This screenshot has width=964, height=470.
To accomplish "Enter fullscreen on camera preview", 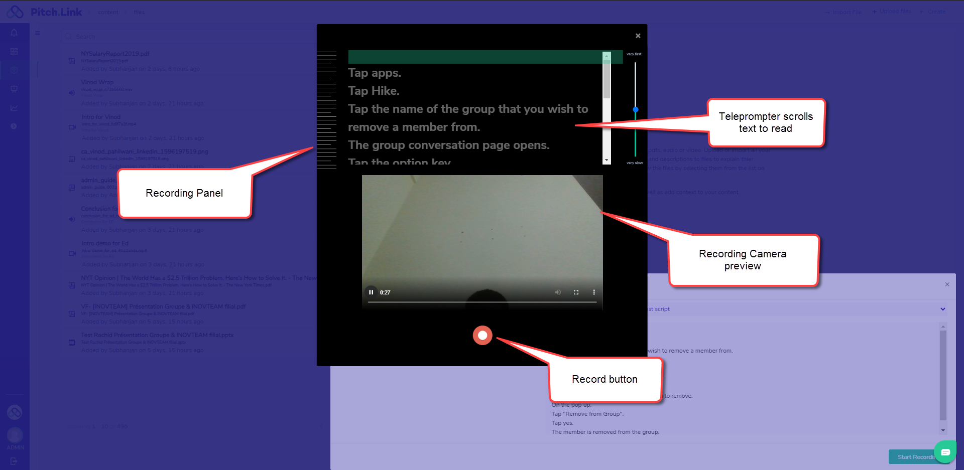I will (x=576, y=292).
